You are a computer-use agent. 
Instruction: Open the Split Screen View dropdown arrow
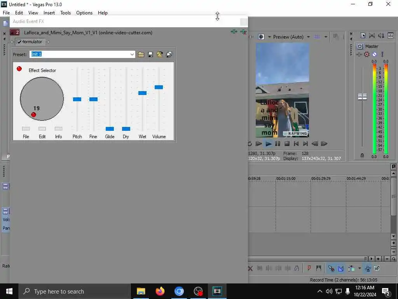[269, 37]
